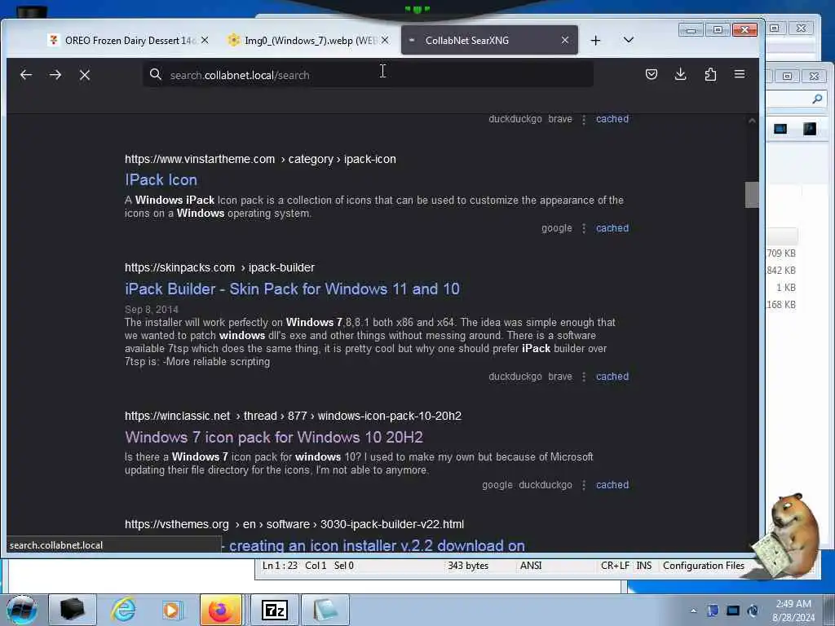Open the Firefox downloads panel

tap(681, 74)
